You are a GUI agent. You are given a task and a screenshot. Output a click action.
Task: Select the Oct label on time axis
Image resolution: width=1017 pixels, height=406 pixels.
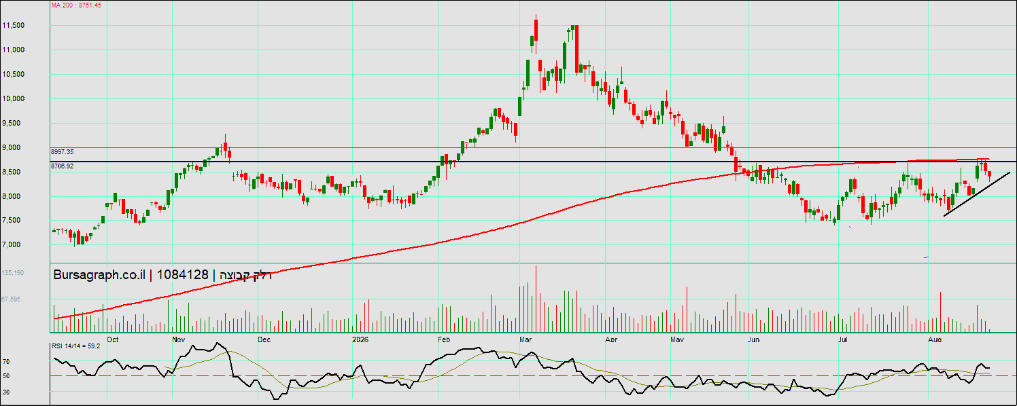(x=113, y=339)
